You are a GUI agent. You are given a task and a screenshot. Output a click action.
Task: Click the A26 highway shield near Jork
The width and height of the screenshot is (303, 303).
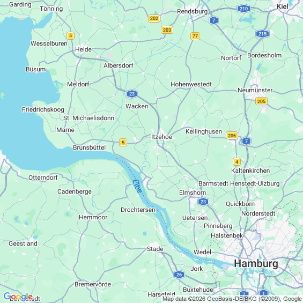coord(179,275)
